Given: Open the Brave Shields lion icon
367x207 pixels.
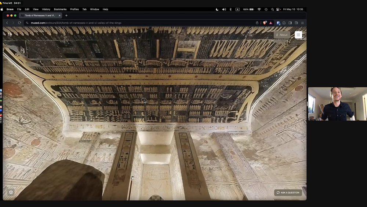Looking at the screenshot, I should point(265,23).
